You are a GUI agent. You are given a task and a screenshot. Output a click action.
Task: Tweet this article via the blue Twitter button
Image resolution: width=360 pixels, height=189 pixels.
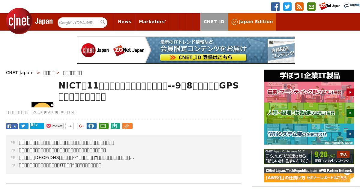pos(24,126)
